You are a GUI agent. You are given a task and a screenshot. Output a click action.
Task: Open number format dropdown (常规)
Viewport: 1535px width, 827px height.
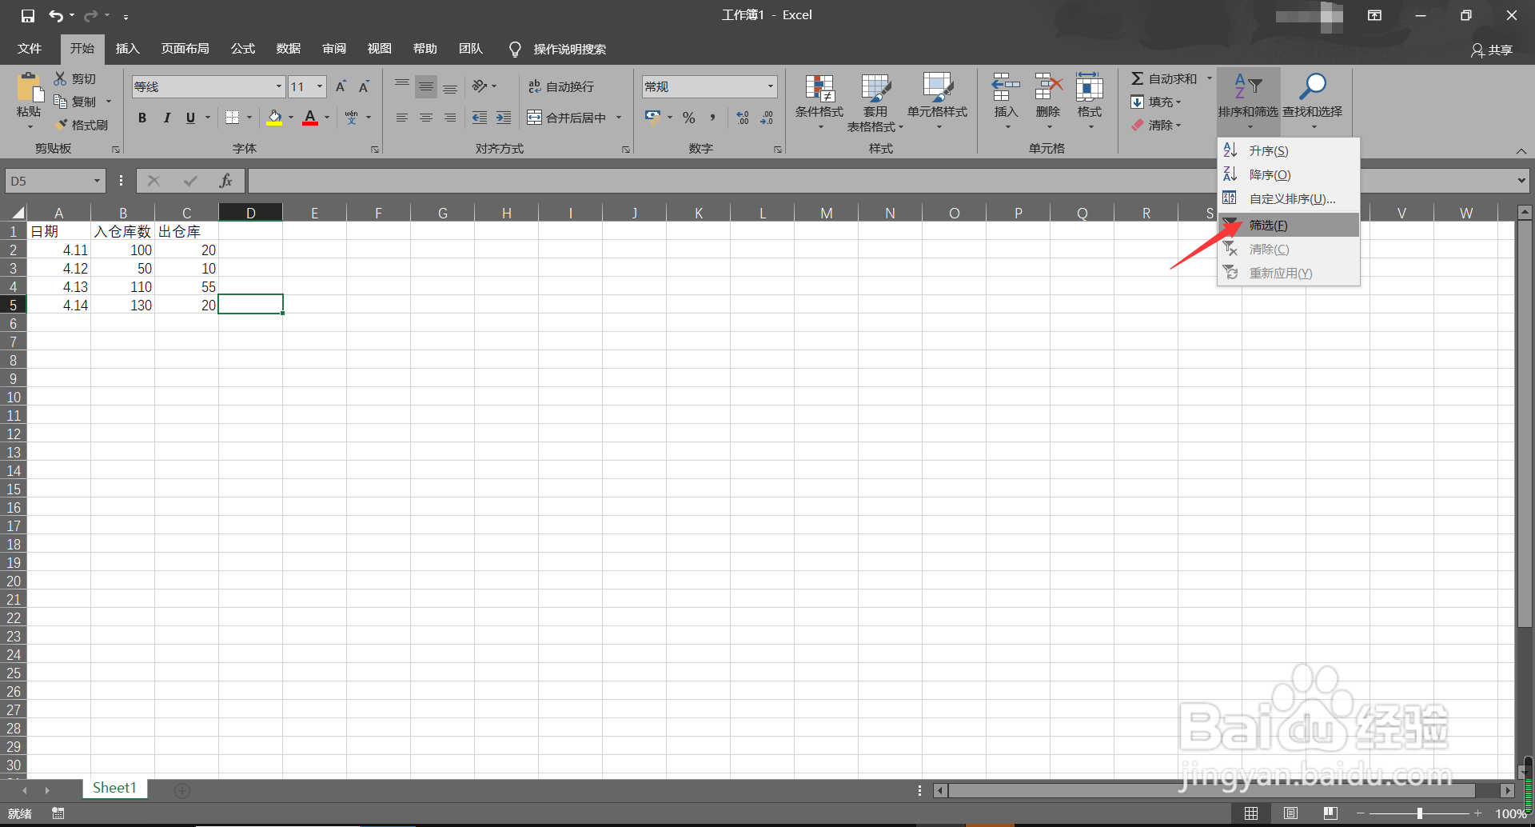(x=771, y=86)
